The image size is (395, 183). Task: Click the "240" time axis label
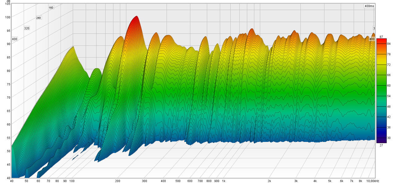coord(39,18)
